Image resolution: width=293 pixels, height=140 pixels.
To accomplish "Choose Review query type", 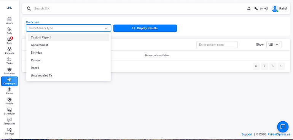I will tap(68, 60).
